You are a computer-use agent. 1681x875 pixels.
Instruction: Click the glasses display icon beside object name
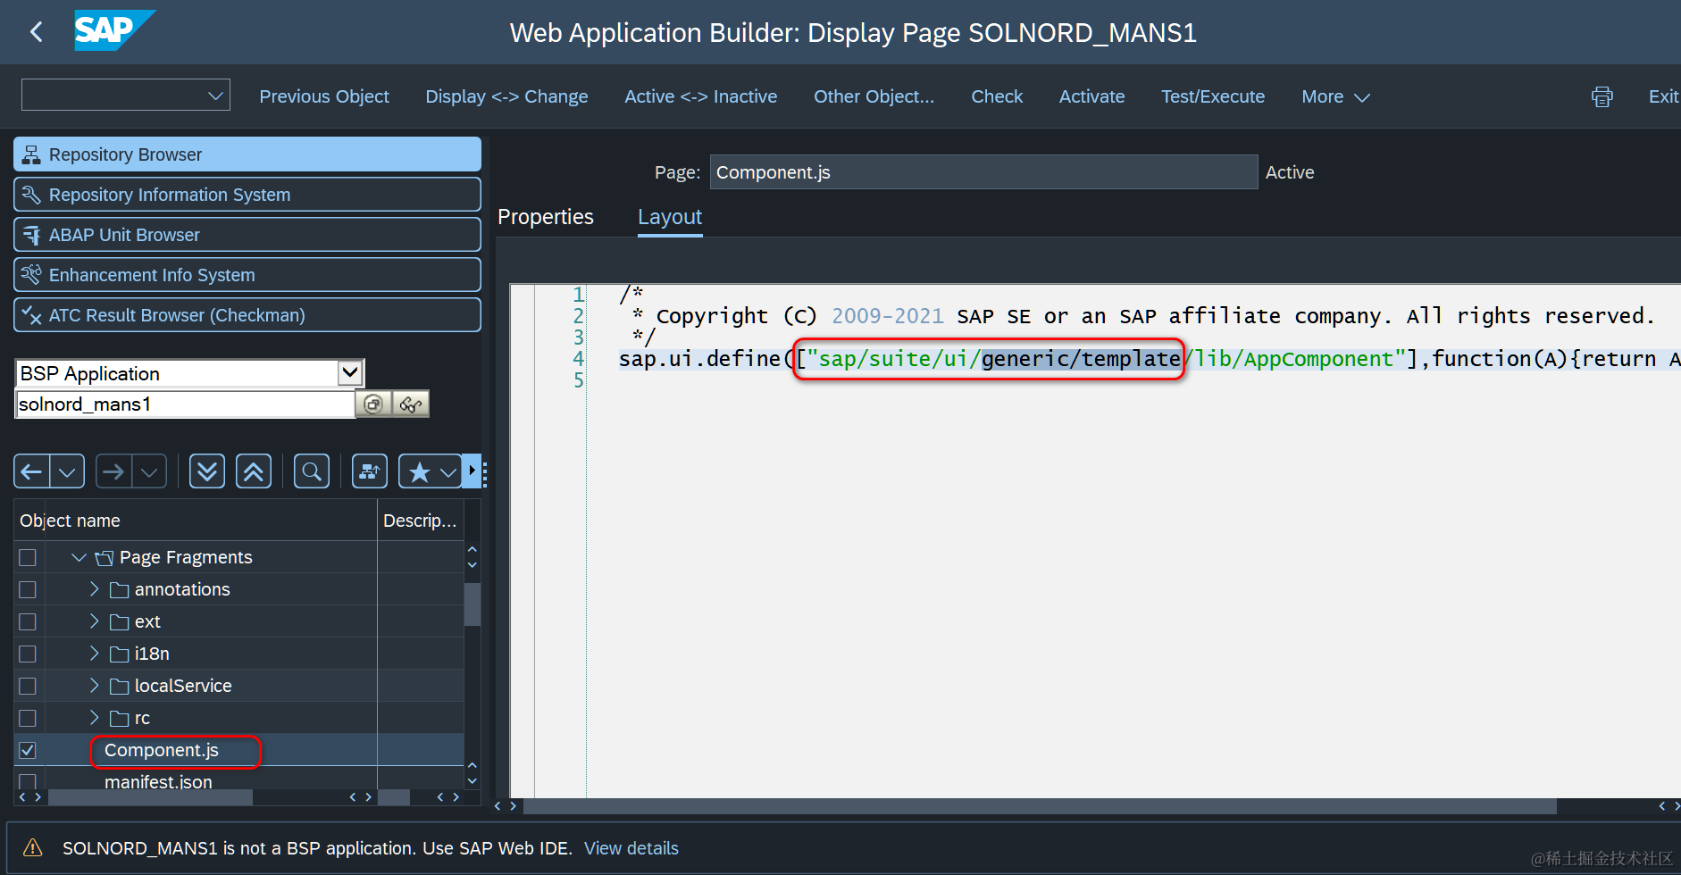(411, 404)
